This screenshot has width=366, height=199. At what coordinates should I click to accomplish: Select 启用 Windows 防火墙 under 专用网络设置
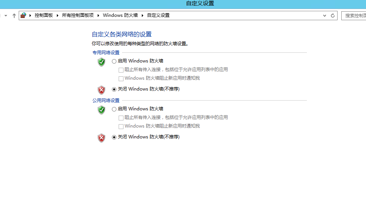(x=114, y=61)
